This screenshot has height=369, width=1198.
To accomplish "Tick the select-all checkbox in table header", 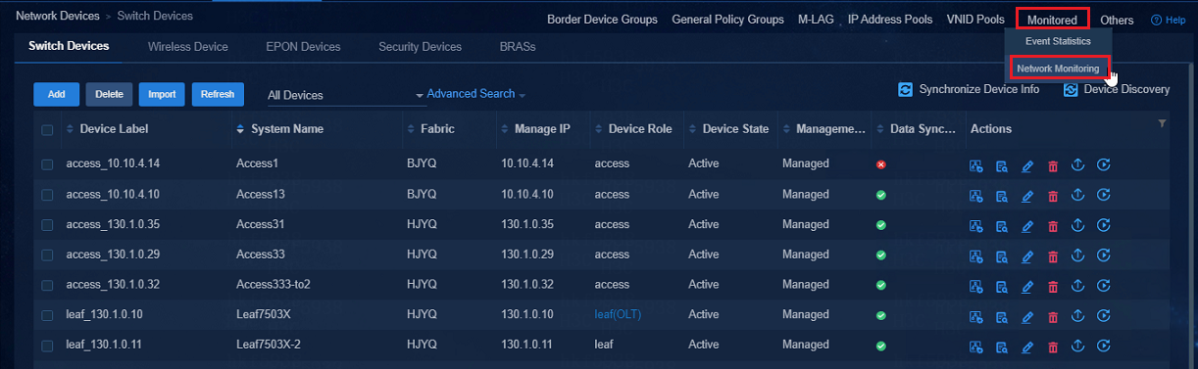I will click(47, 129).
